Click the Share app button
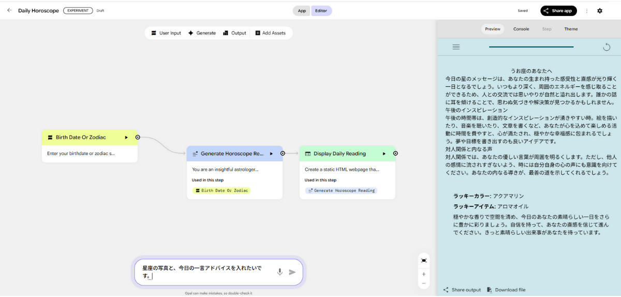 558,11
